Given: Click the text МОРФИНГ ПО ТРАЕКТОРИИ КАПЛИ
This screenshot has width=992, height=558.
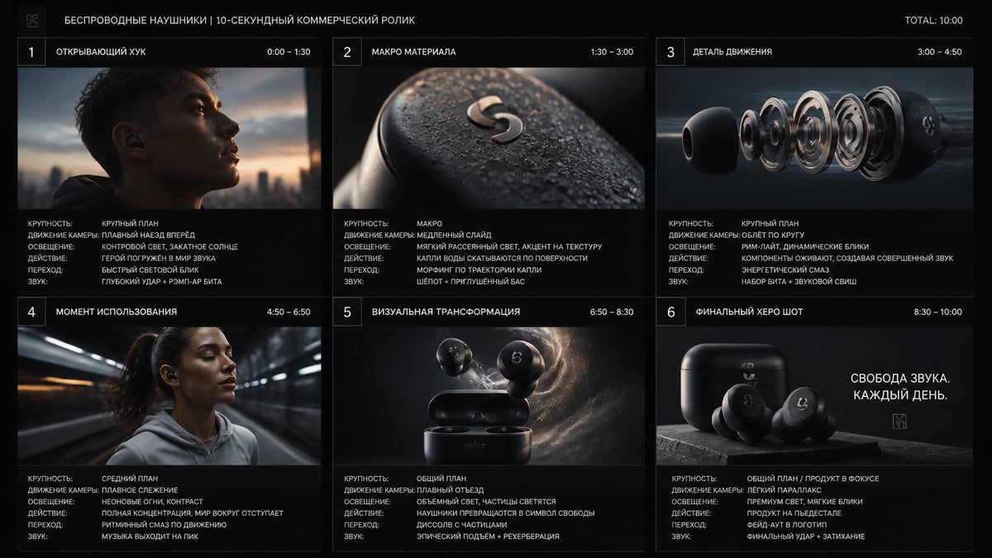Looking at the screenshot, I should click(479, 269).
